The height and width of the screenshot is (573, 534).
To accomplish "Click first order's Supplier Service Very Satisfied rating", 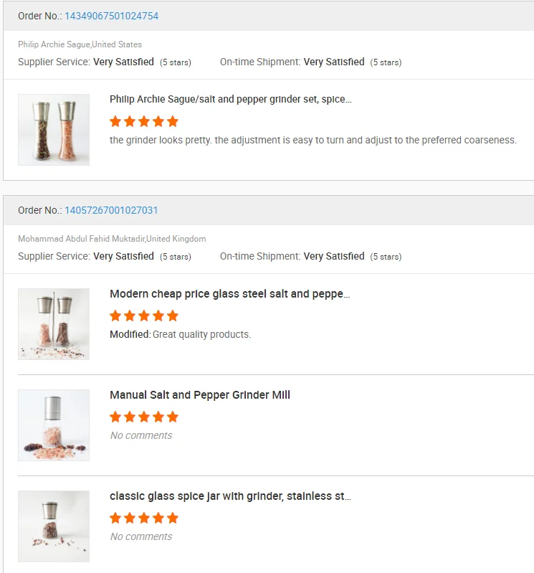I will point(123,62).
